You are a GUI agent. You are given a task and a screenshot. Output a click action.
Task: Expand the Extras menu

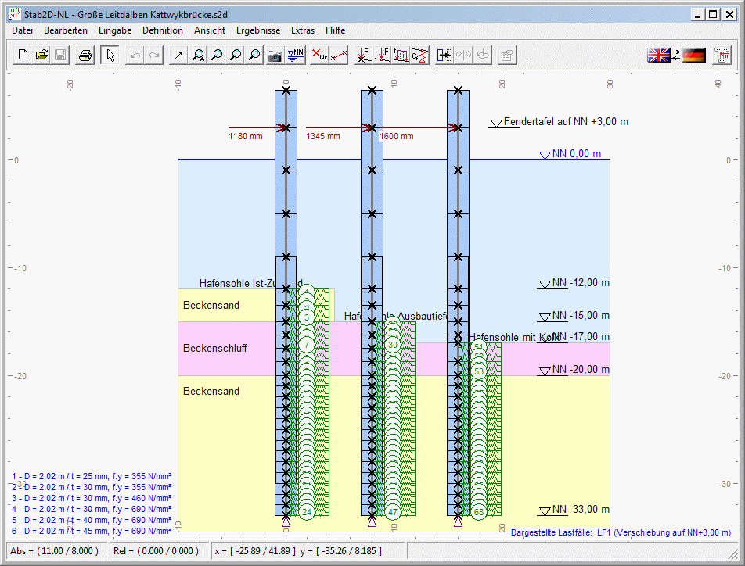point(303,30)
